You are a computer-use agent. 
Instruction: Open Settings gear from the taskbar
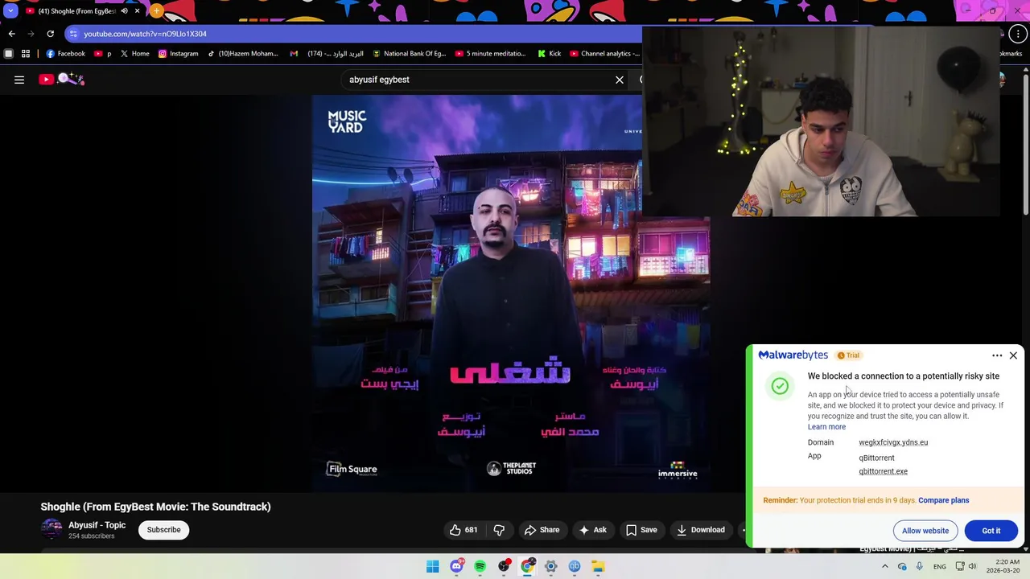pyautogui.click(x=551, y=566)
